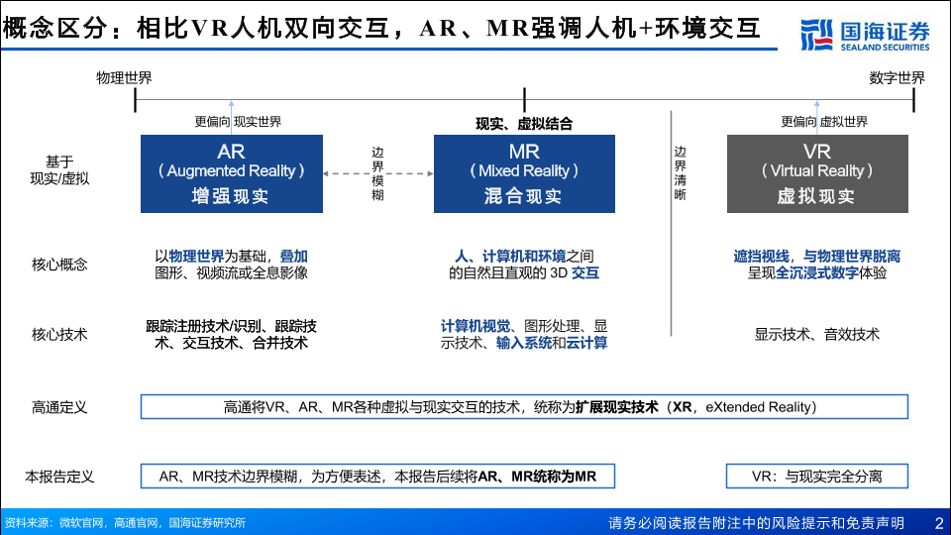Click the 资料来源 source citation text

(125, 523)
